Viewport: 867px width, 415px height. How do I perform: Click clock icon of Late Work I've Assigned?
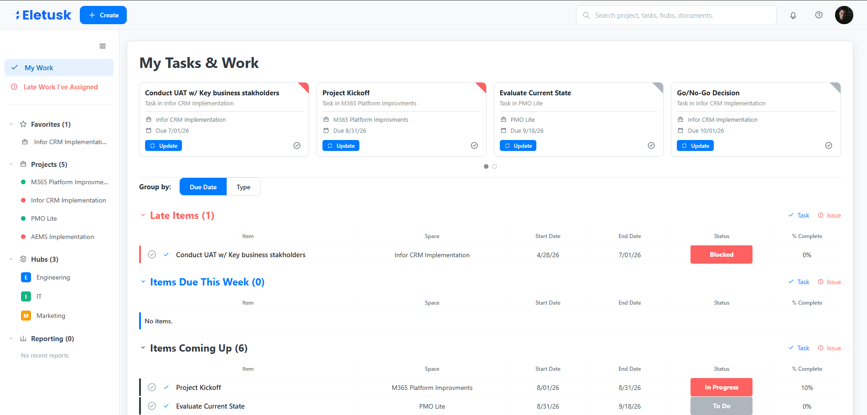(x=14, y=87)
